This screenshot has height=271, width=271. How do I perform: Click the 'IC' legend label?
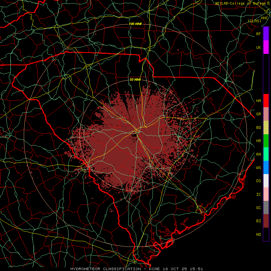click(258, 195)
